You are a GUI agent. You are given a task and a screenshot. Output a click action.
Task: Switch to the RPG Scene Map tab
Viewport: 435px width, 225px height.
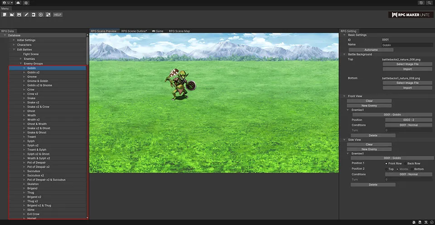(x=179, y=31)
